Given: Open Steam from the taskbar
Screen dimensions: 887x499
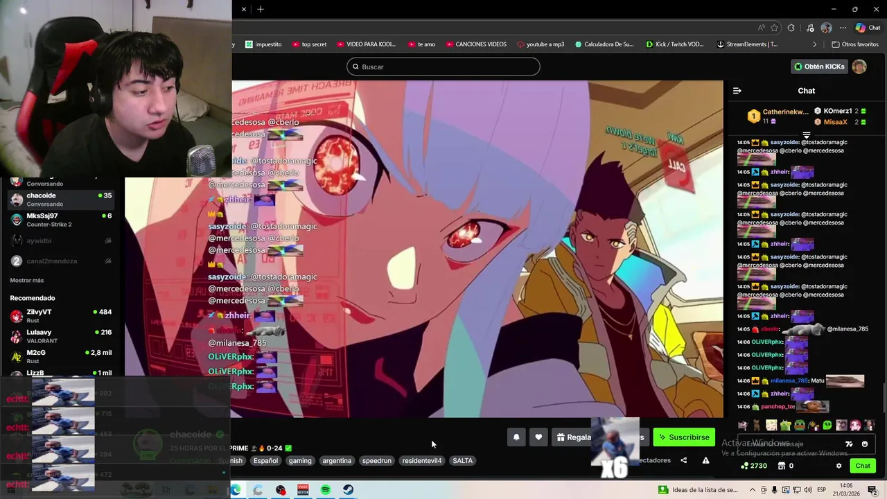Looking at the screenshot, I should click(x=348, y=490).
